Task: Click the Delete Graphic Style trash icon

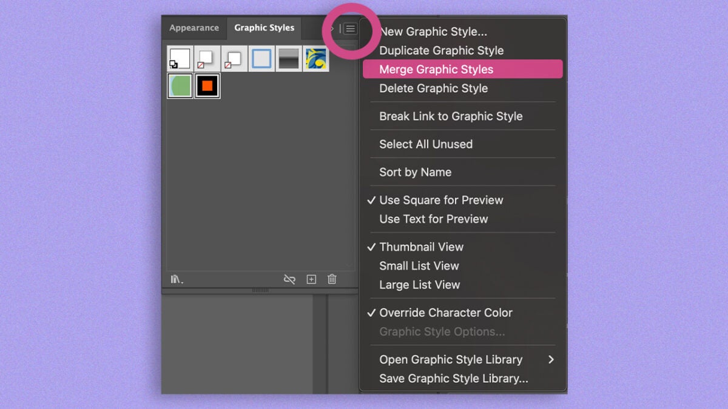Action: pyautogui.click(x=332, y=279)
